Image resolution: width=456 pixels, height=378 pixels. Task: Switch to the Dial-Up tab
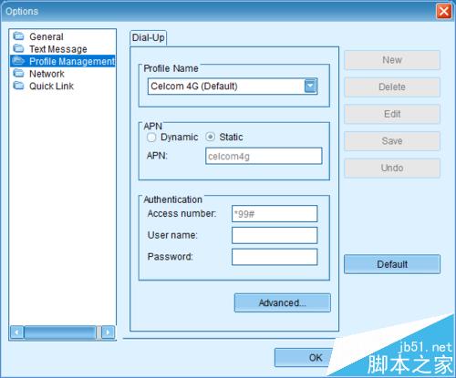pos(149,38)
